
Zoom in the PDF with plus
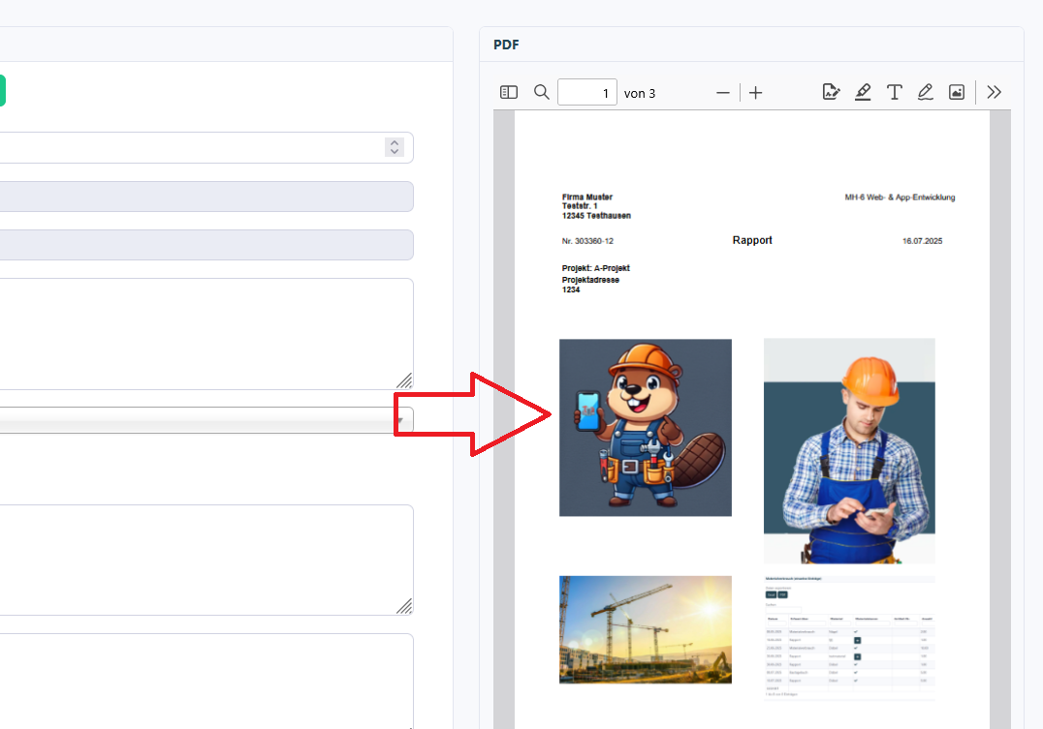point(756,93)
